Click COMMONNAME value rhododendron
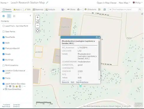The height and width of the screenshot is (109, 144). coord(84,62)
